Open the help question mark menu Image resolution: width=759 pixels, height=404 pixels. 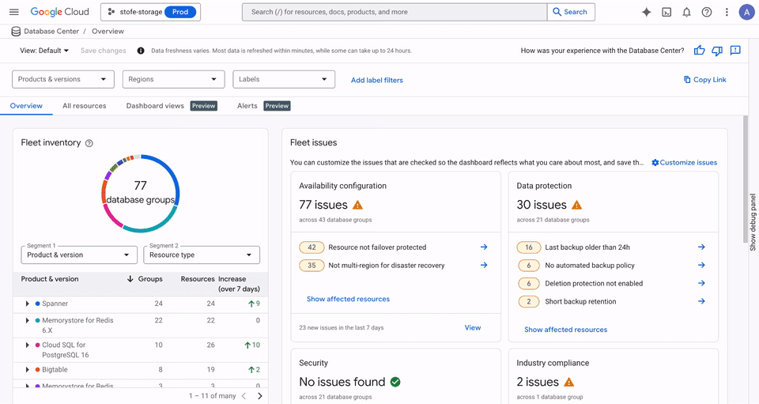tap(707, 12)
